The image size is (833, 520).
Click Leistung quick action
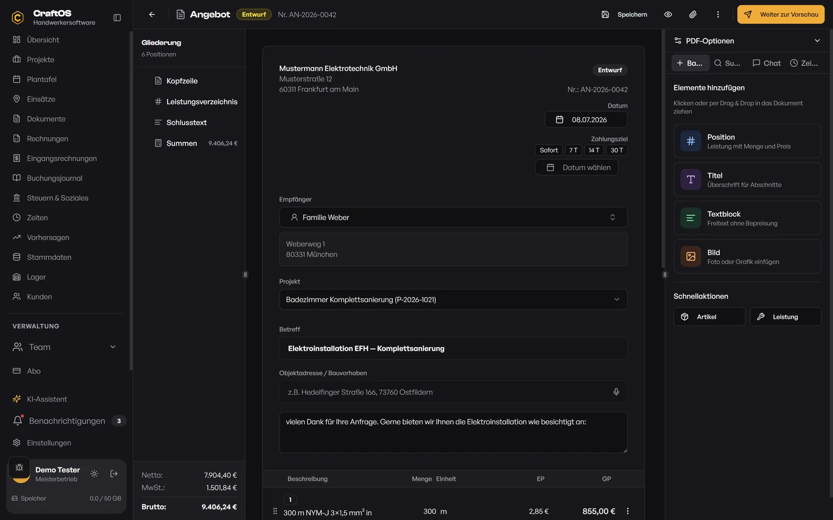[786, 317]
